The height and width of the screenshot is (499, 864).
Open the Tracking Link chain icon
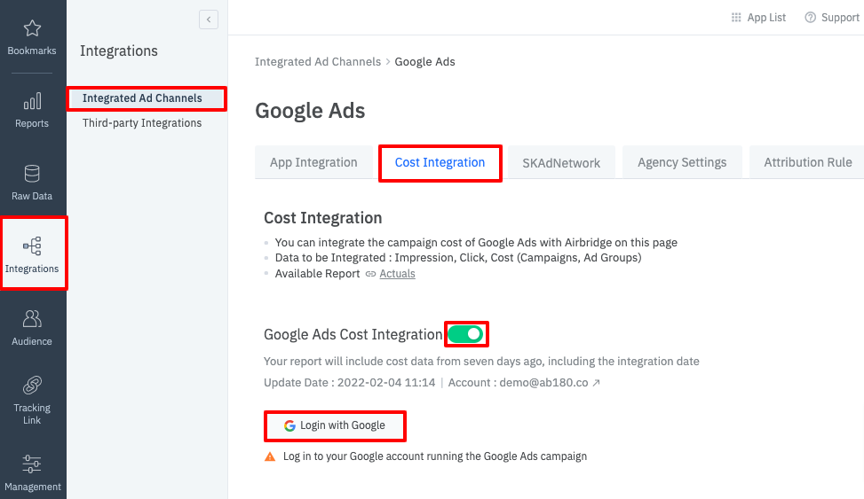click(x=32, y=386)
